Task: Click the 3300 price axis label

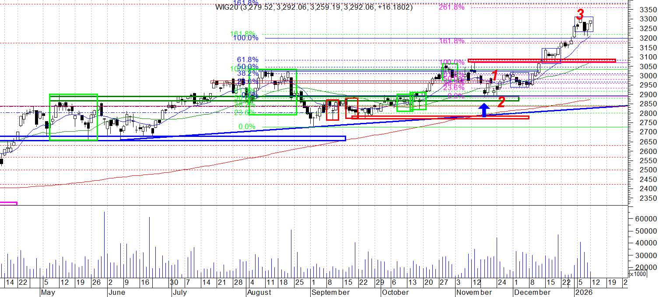Action: [x=647, y=19]
